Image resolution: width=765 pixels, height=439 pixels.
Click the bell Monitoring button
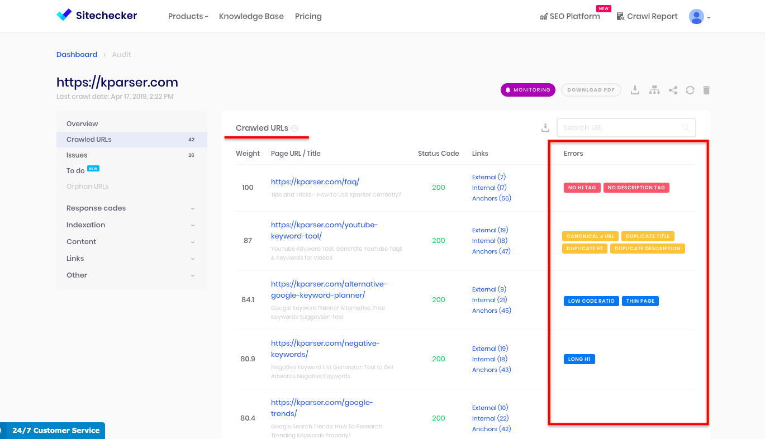pos(528,90)
